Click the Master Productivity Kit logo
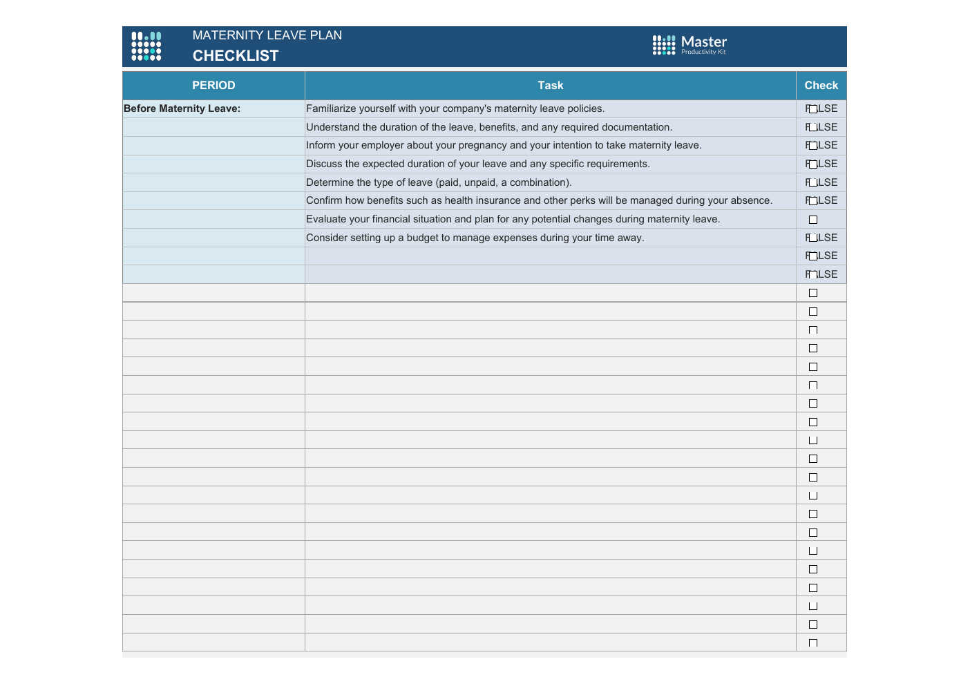970x686 pixels. point(690,45)
